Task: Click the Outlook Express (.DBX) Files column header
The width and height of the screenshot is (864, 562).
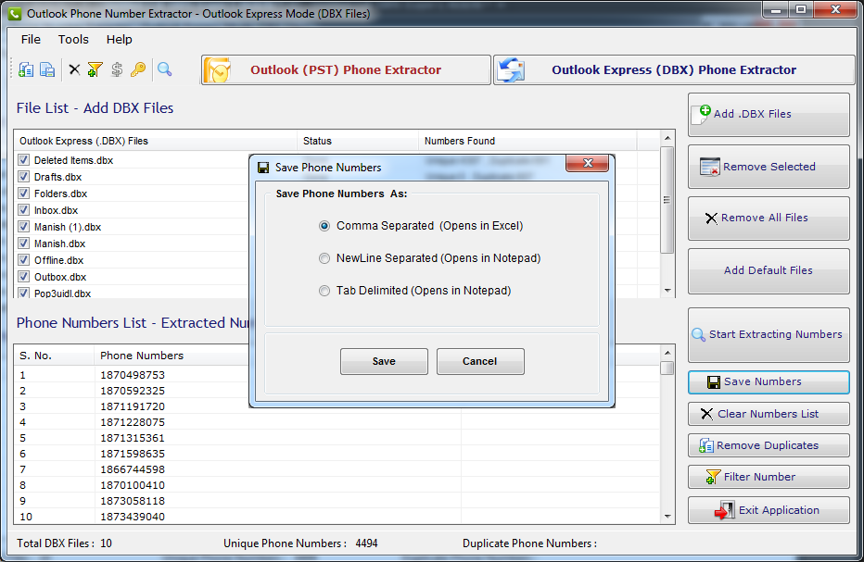Action: pos(156,141)
